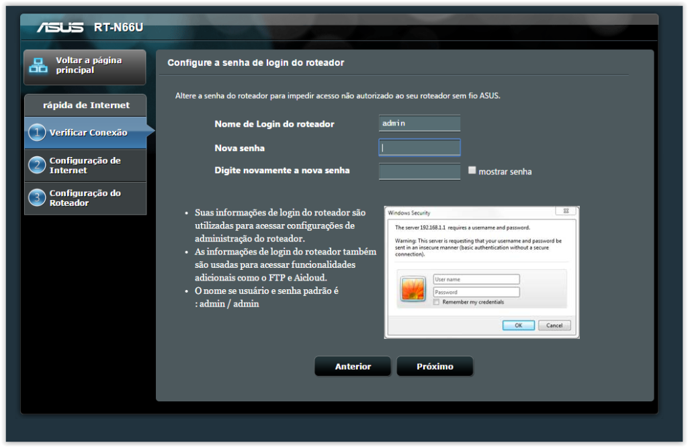Enable the mostrar senha checkbox

[x=472, y=170]
